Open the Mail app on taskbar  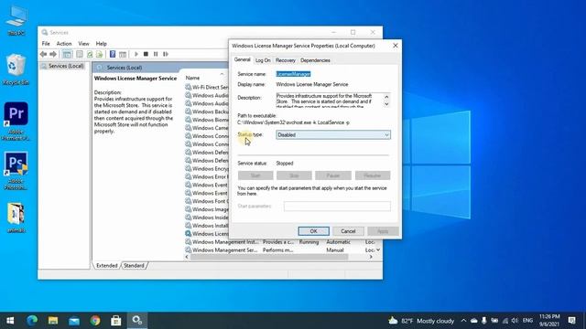74,321
